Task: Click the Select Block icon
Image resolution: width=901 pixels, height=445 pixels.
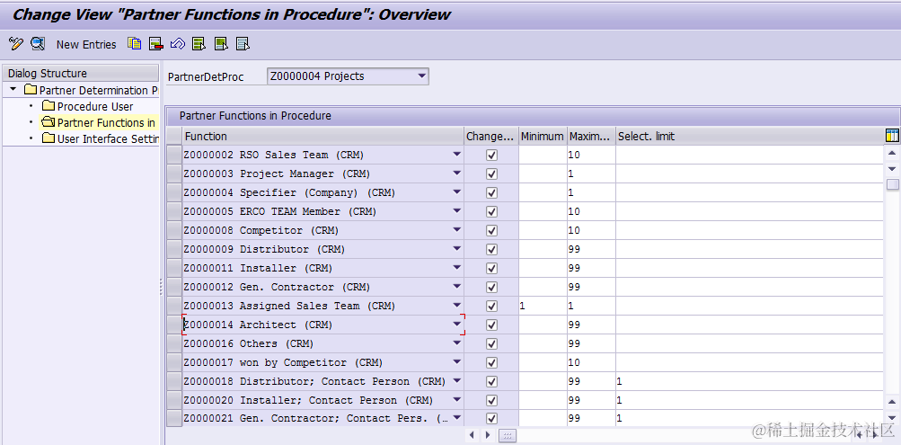Action: (x=221, y=44)
